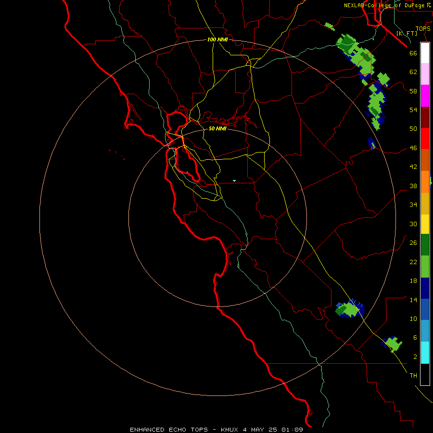Click the legend value "6"
The width and height of the screenshot is (433, 433).
[x=415, y=338]
